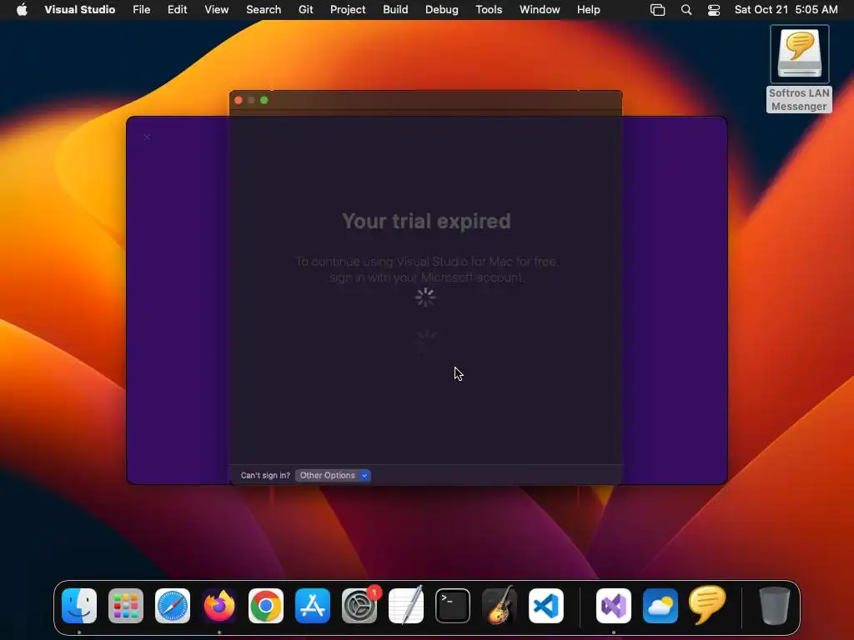Open Finder from the Dock
Viewport: 854px width, 640px height.
coord(79,606)
